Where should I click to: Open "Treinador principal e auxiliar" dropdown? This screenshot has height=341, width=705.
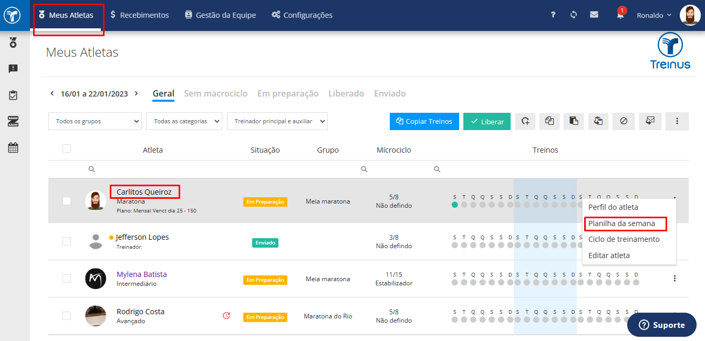277,121
